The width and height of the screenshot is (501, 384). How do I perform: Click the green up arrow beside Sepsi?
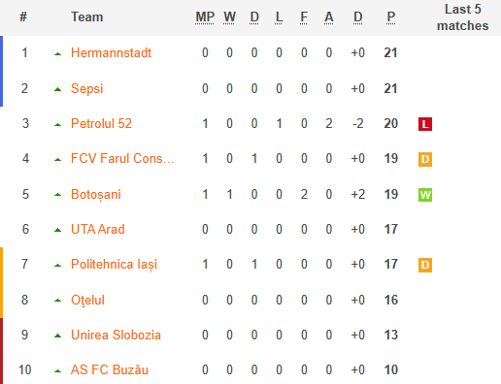coord(57,89)
